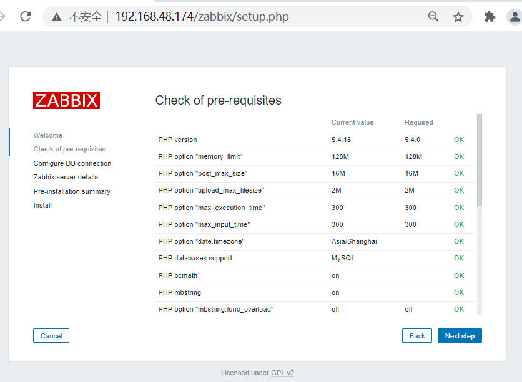Click the Current value column header
This screenshot has height=382, width=522.
tap(353, 122)
